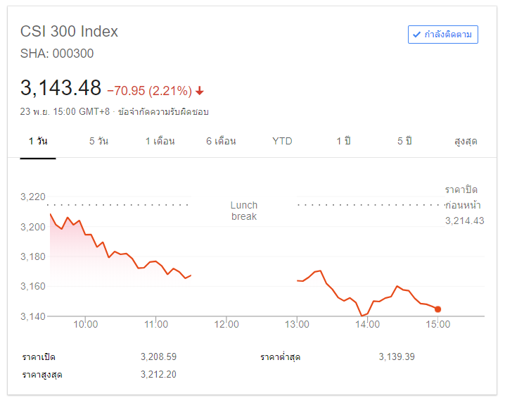Switch to the 5 วัน tab
Image resolution: width=505 pixels, height=403 pixels.
pos(98,141)
